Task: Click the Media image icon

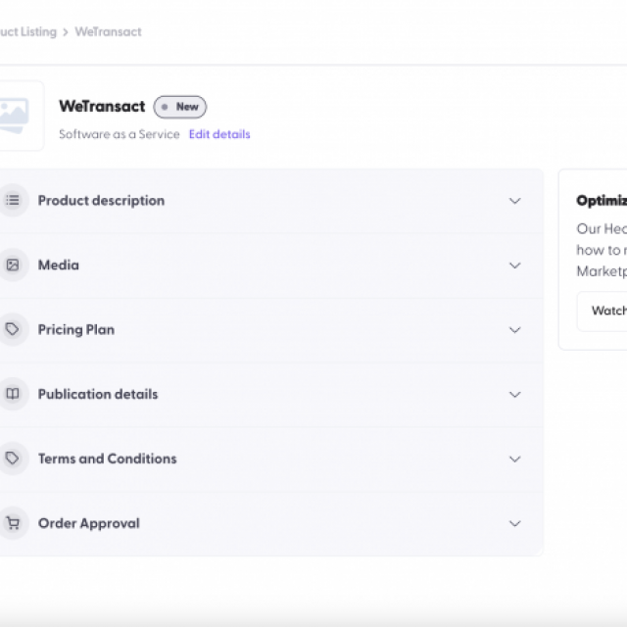Action: click(13, 265)
